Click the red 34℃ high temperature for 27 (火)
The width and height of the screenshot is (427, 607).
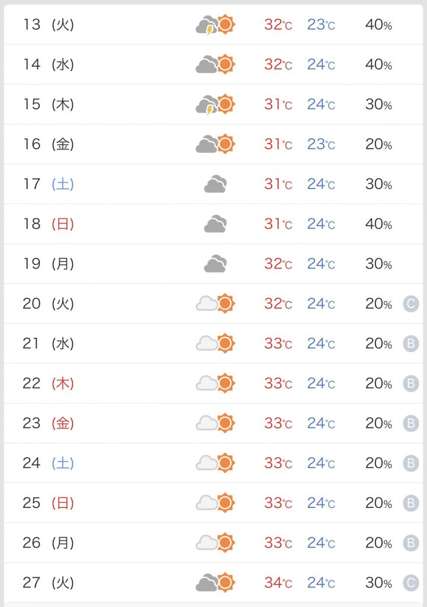[277, 583]
